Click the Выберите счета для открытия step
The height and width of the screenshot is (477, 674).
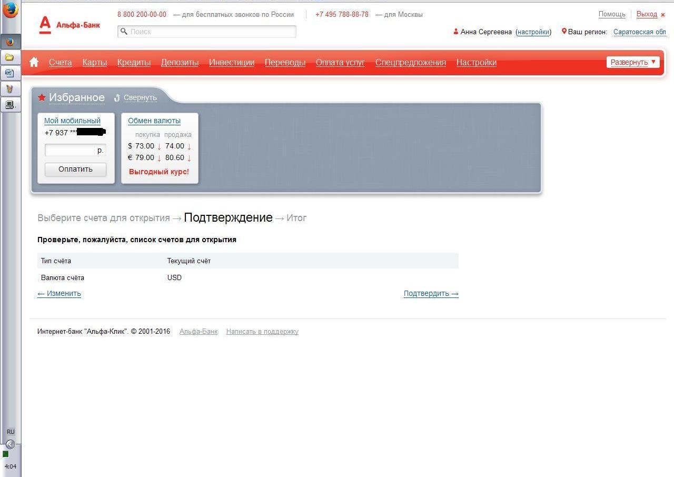coord(104,218)
